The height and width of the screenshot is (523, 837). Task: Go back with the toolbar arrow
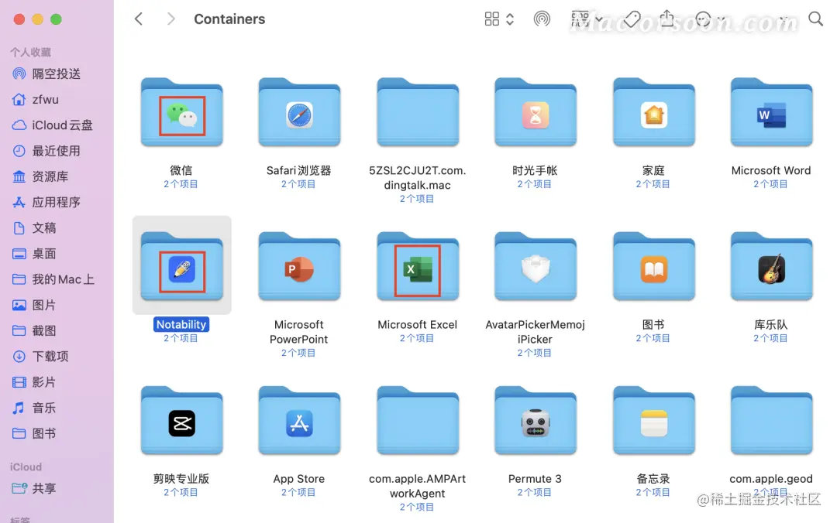(x=138, y=19)
